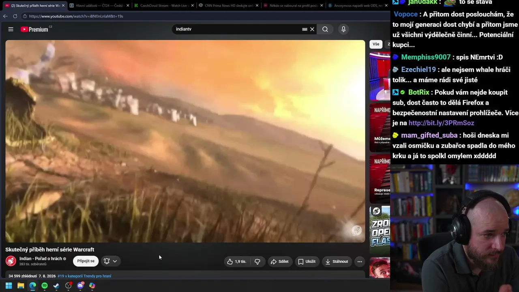Open the BotRix bit.ly link in chat

click(x=441, y=123)
